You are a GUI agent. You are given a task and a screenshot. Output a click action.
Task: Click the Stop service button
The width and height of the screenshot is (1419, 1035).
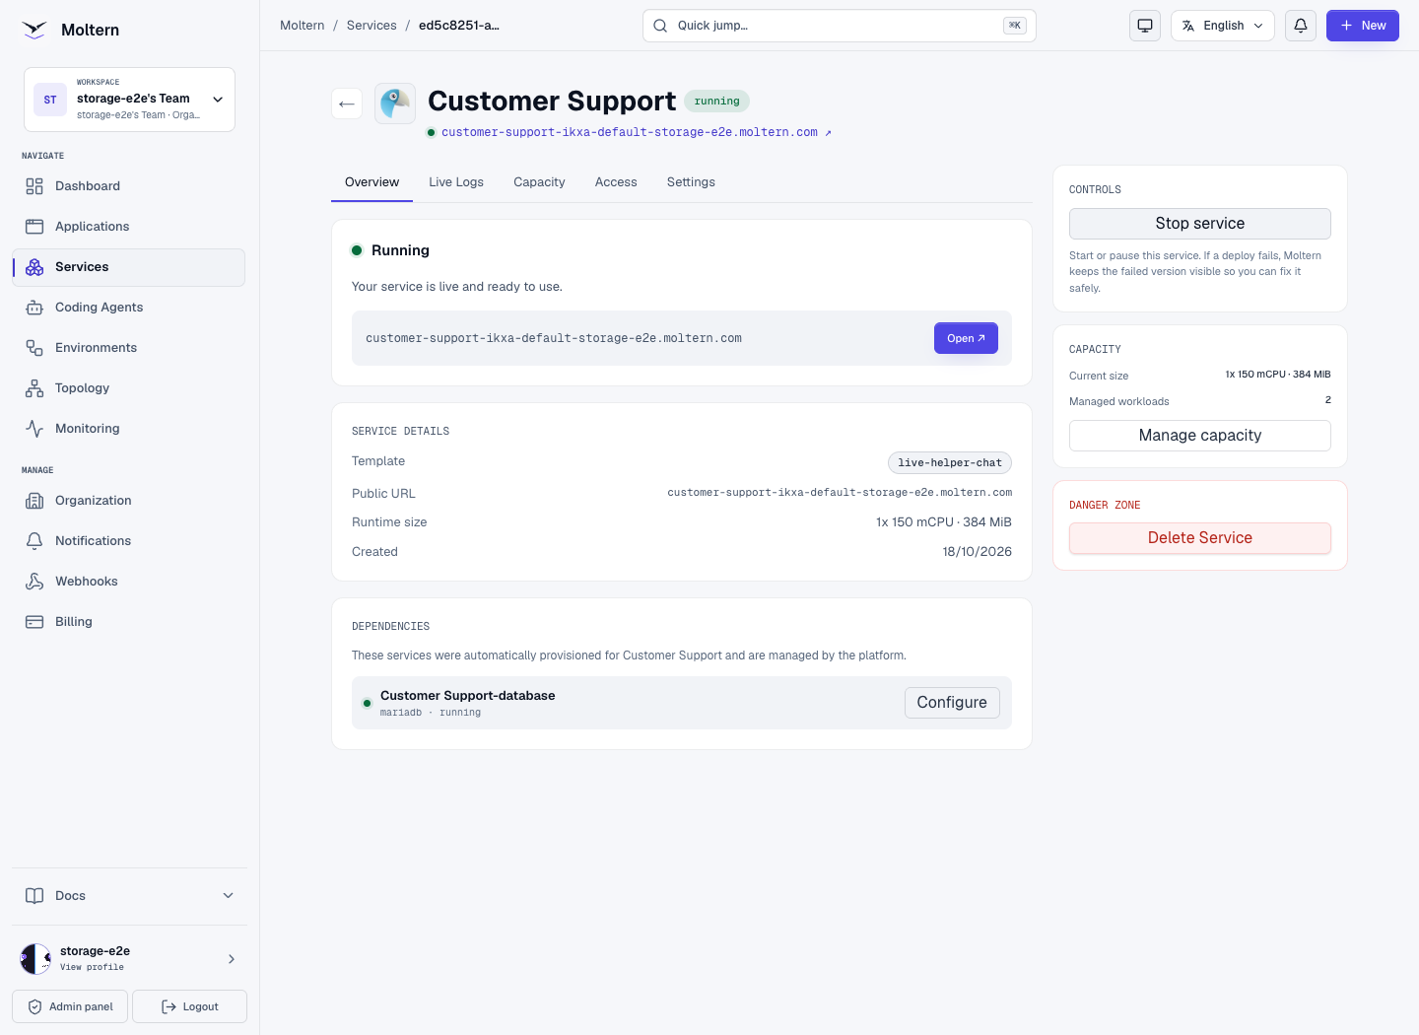point(1200,224)
